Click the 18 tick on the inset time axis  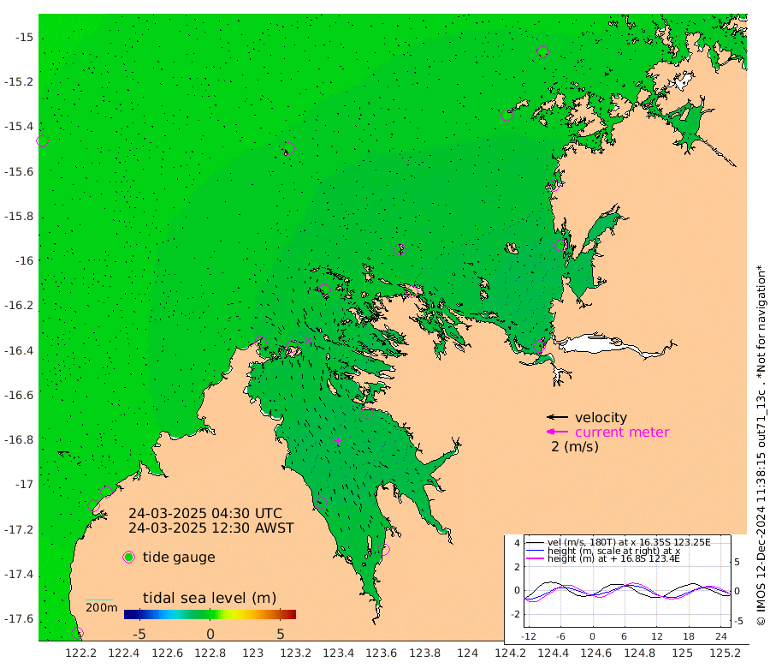[x=689, y=636]
